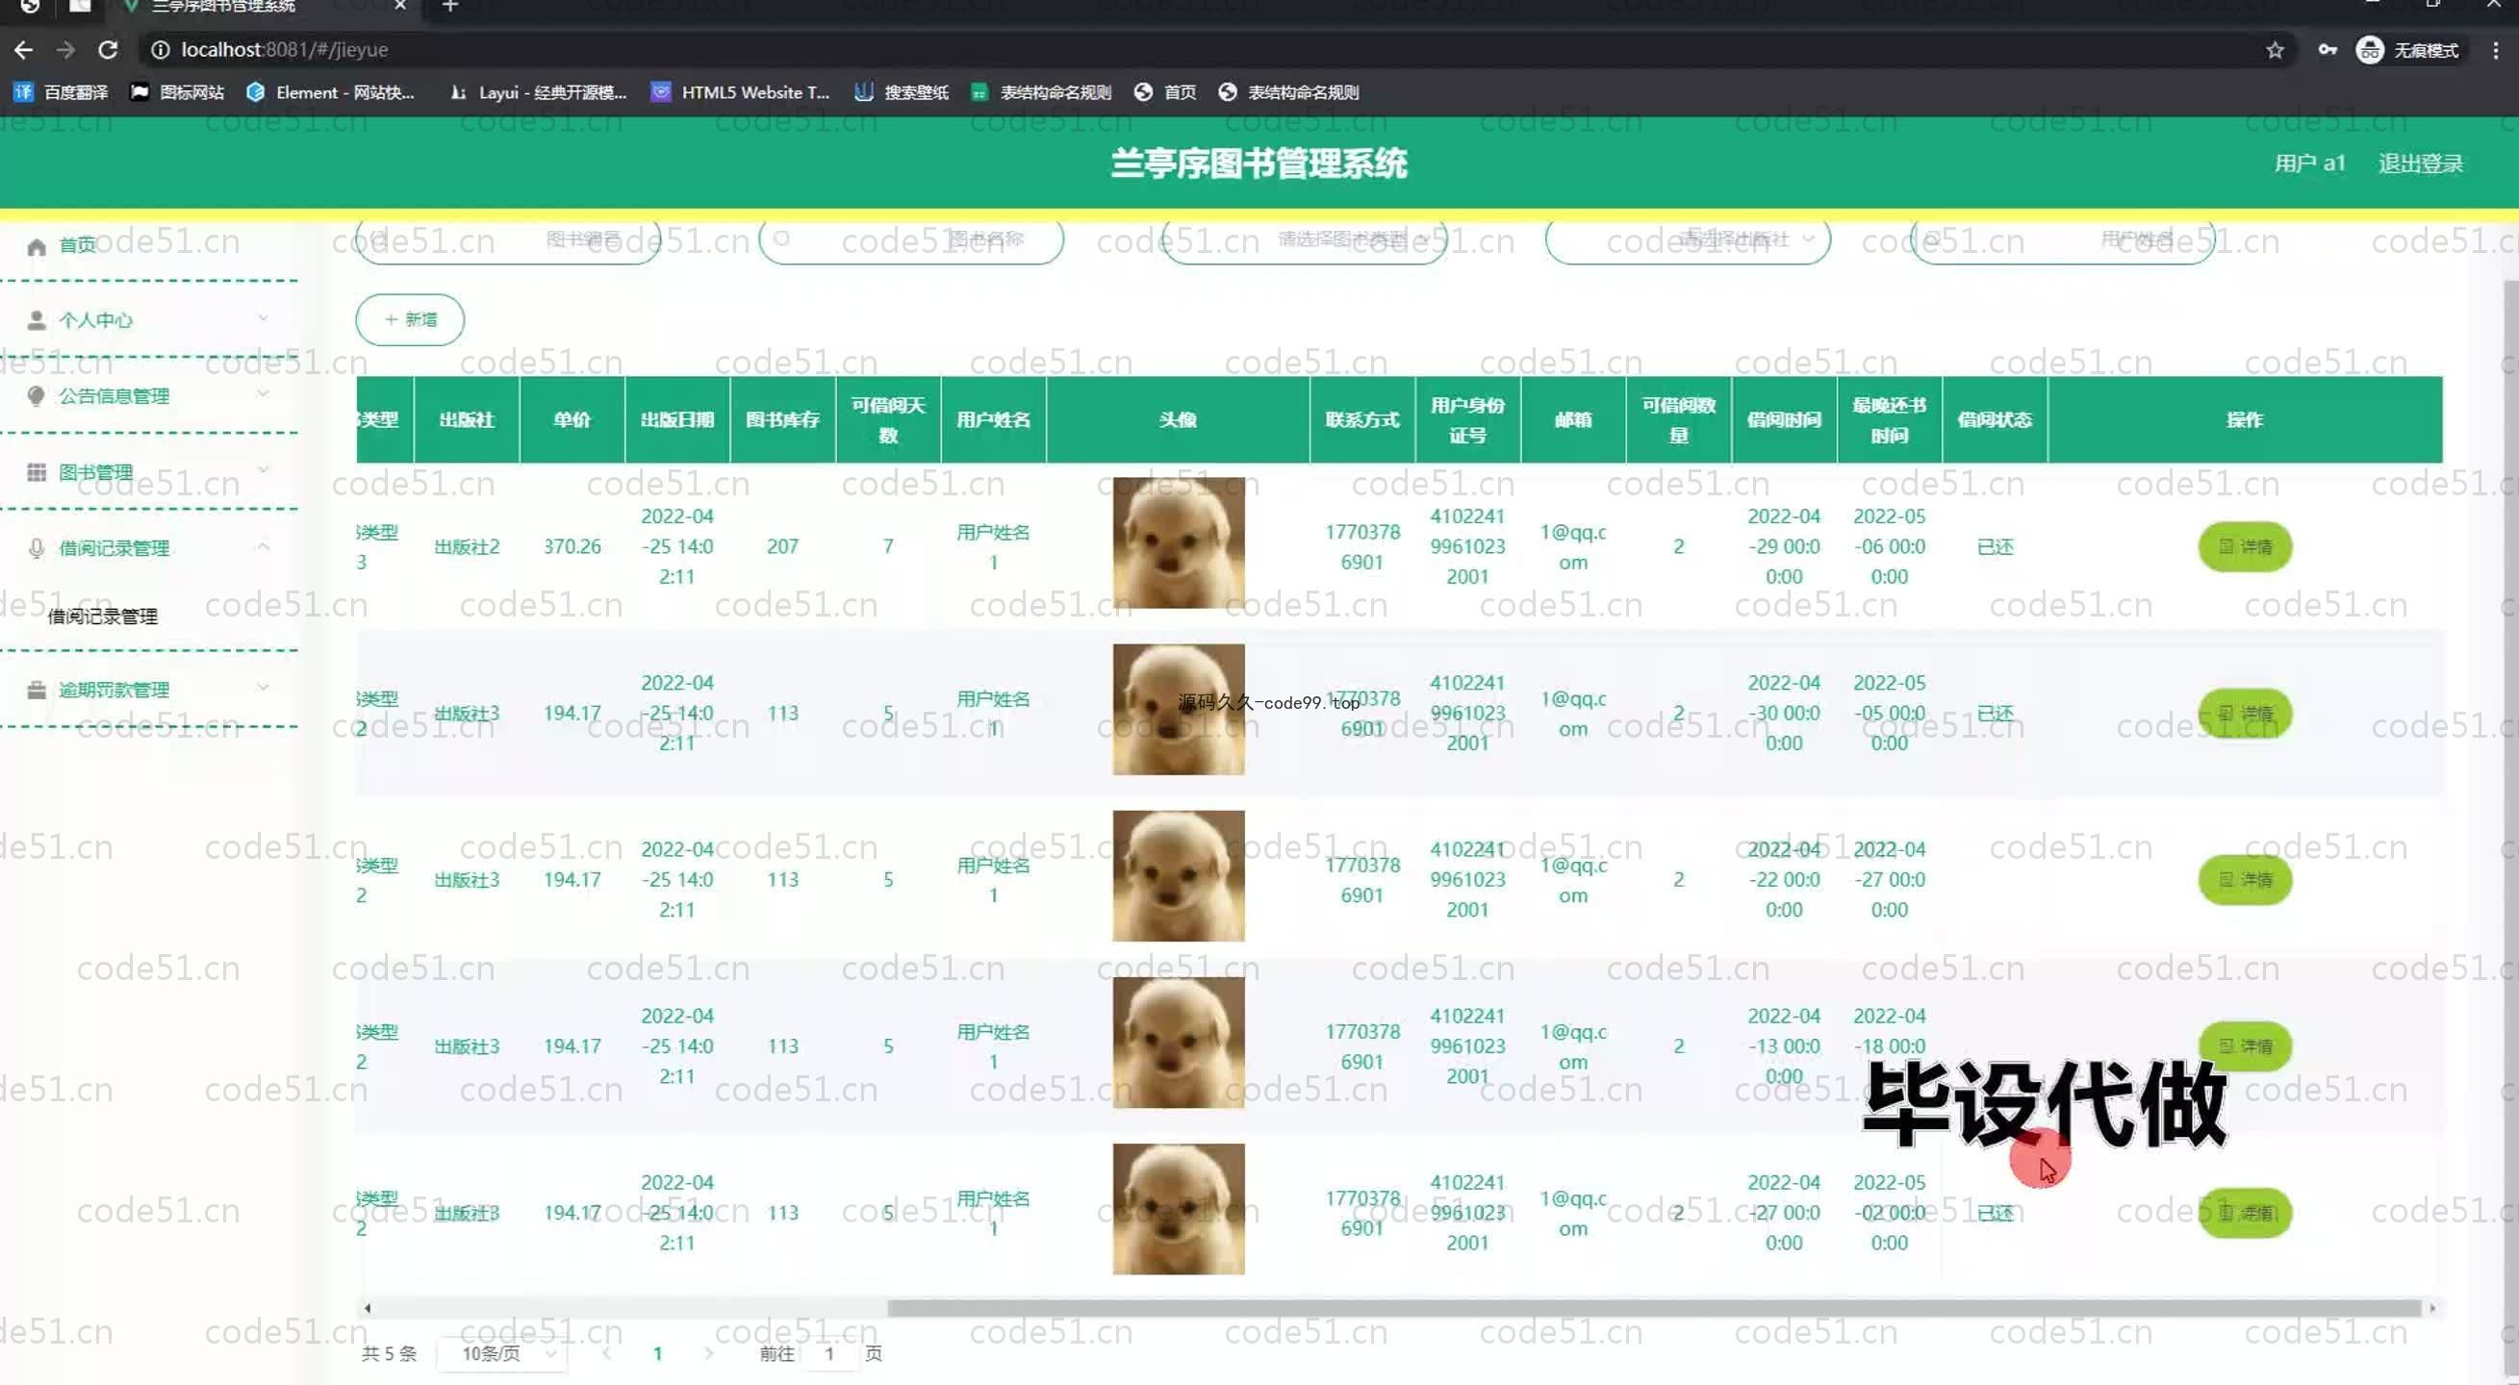Open the 搜索壁纸 bookmark
Screen dimensions: 2519x1385
coord(902,92)
